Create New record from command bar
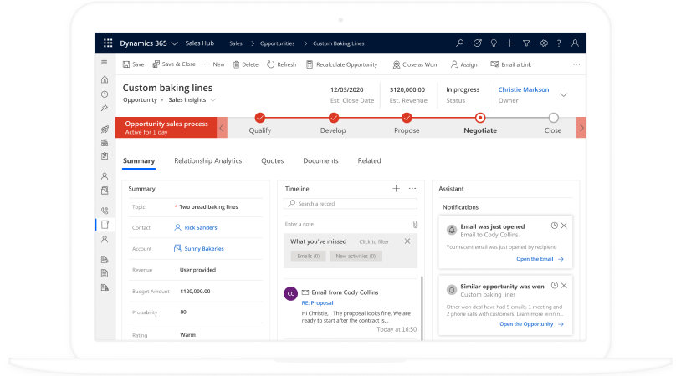Screen dimensions: 681x376 pos(214,64)
